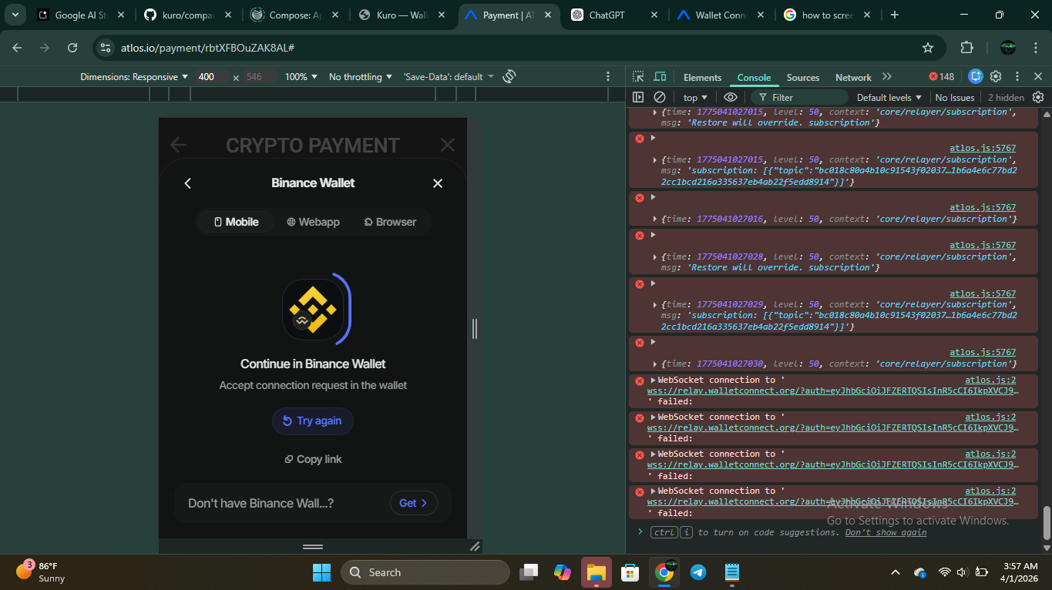
Task: Click the clear console icon
Action: [x=660, y=97]
